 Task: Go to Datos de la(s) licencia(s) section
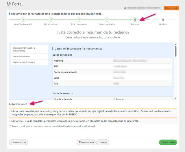click(x=29, y=62)
